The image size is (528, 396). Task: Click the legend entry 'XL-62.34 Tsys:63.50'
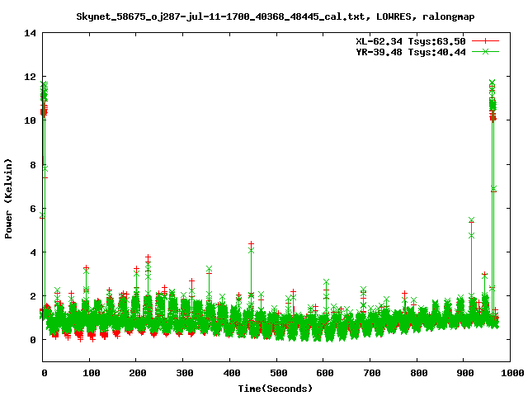[411, 41]
